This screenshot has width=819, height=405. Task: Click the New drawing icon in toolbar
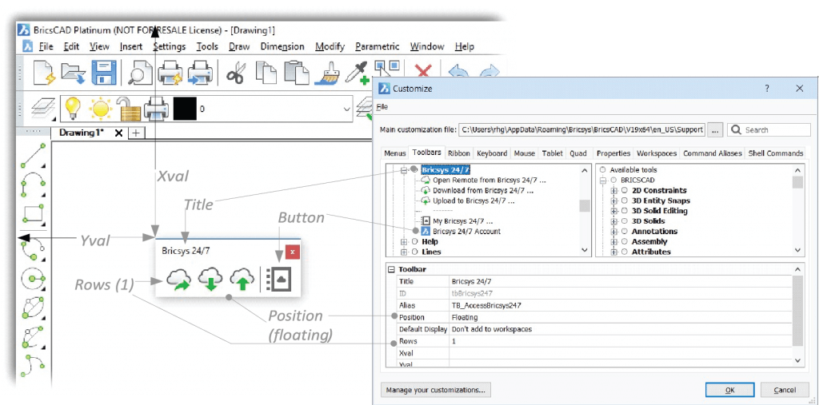pyautogui.click(x=45, y=73)
